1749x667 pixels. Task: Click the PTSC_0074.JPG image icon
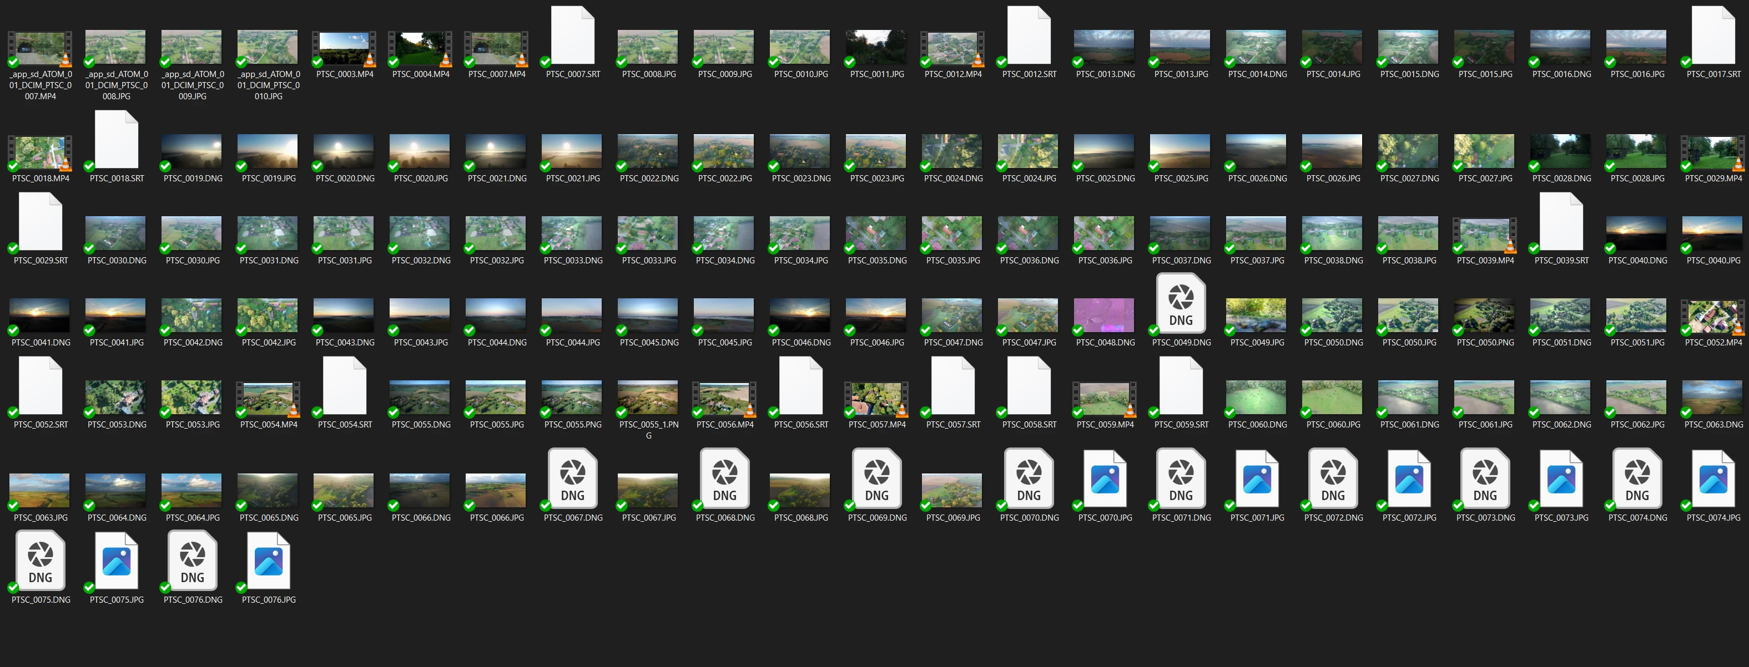pyautogui.click(x=1712, y=478)
